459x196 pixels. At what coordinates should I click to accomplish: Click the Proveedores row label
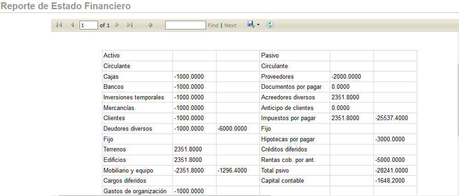[x=277, y=77]
